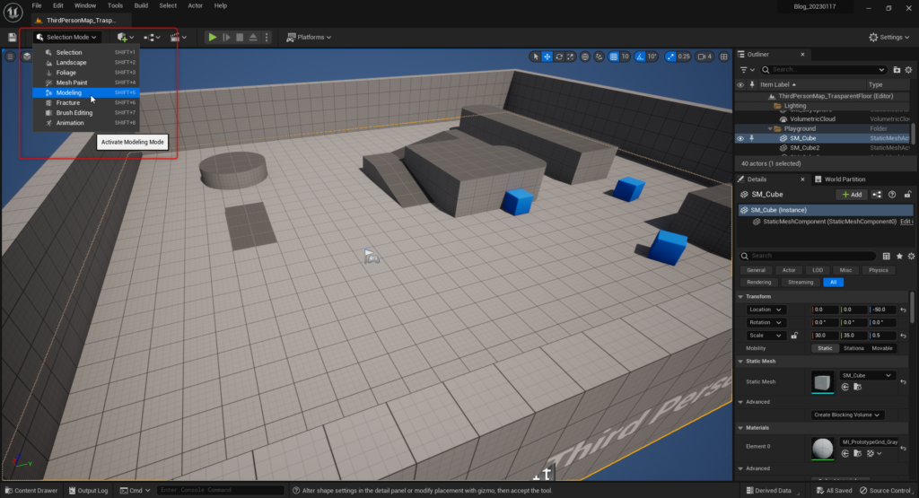Change grid snap value 10

pyautogui.click(x=625, y=57)
